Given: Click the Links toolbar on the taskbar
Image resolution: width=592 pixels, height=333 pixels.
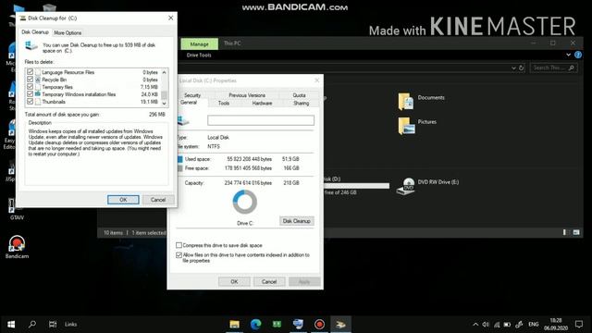Looking at the screenshot, I should (x=70, y=325).
